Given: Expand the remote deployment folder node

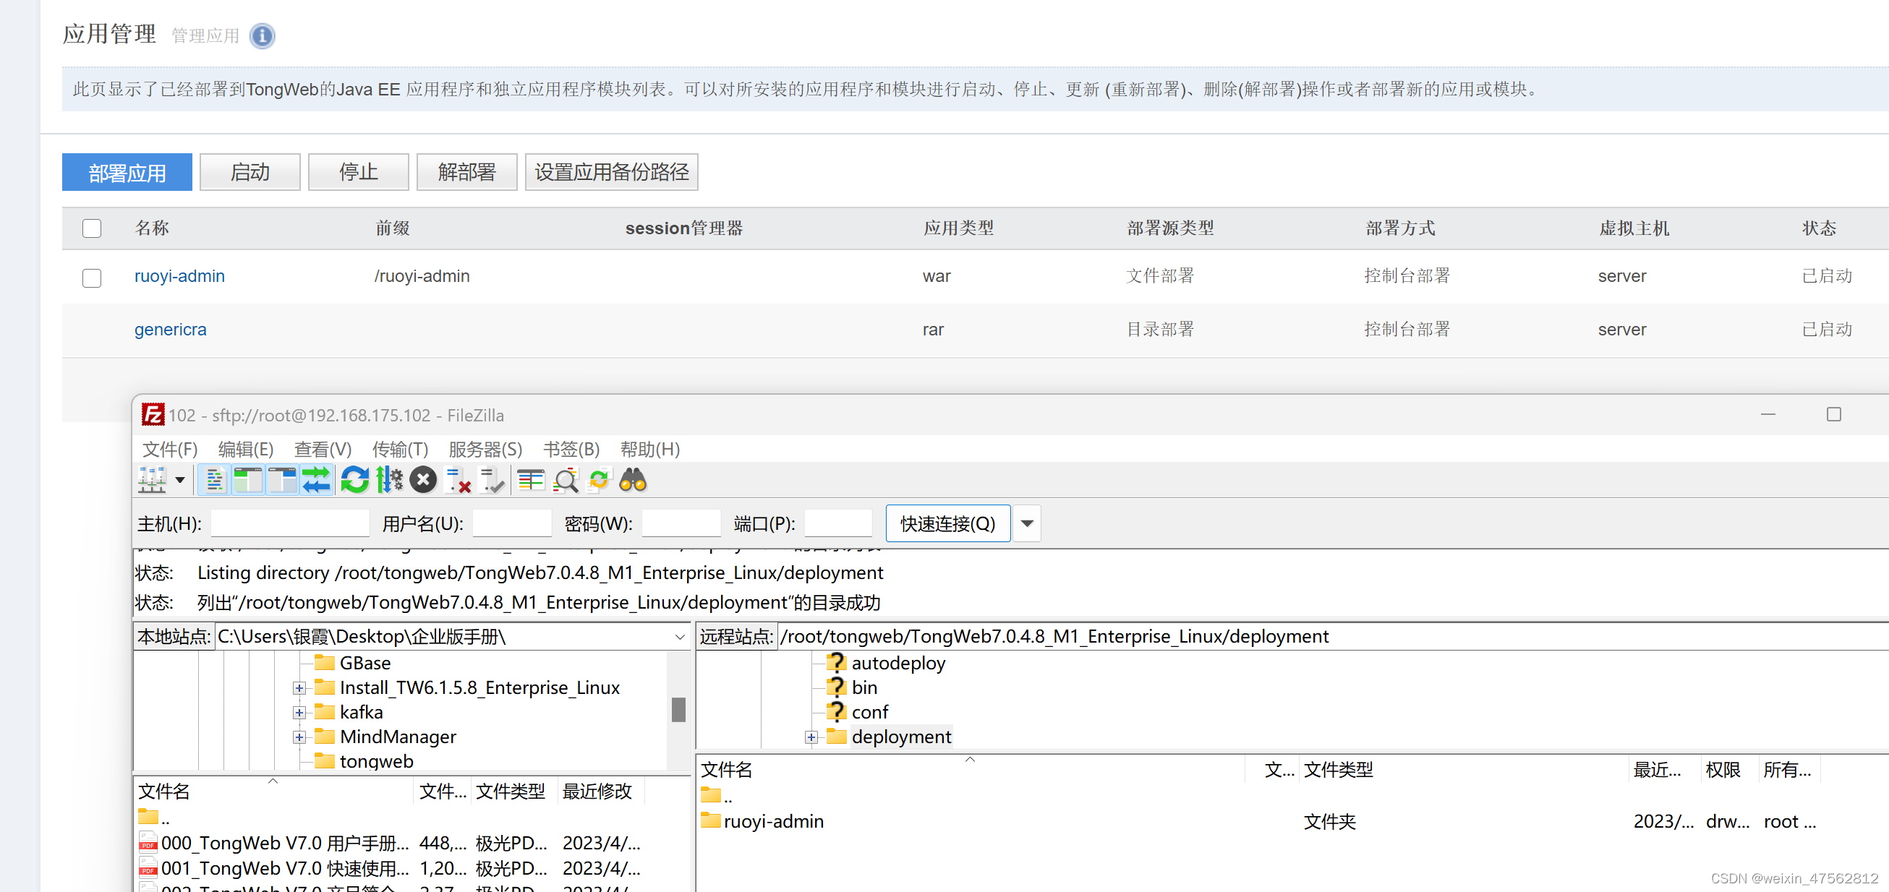Looking at the screenshot, I should (x=810, y=737).
